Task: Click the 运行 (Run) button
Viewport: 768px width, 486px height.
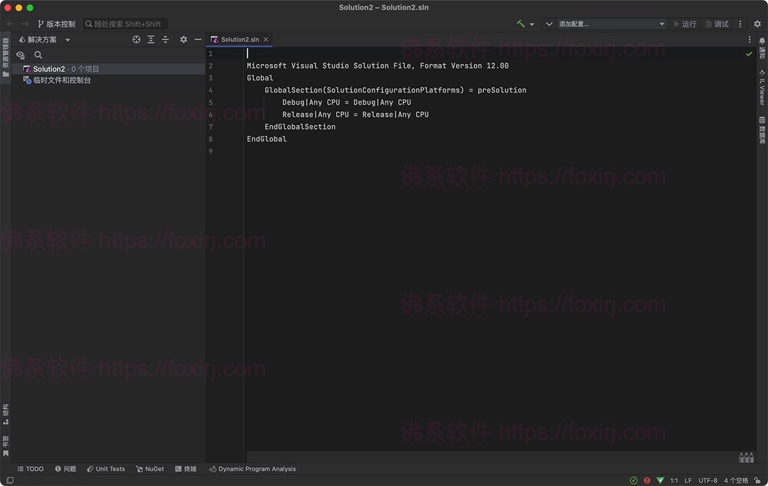Action: coord(686,24)
